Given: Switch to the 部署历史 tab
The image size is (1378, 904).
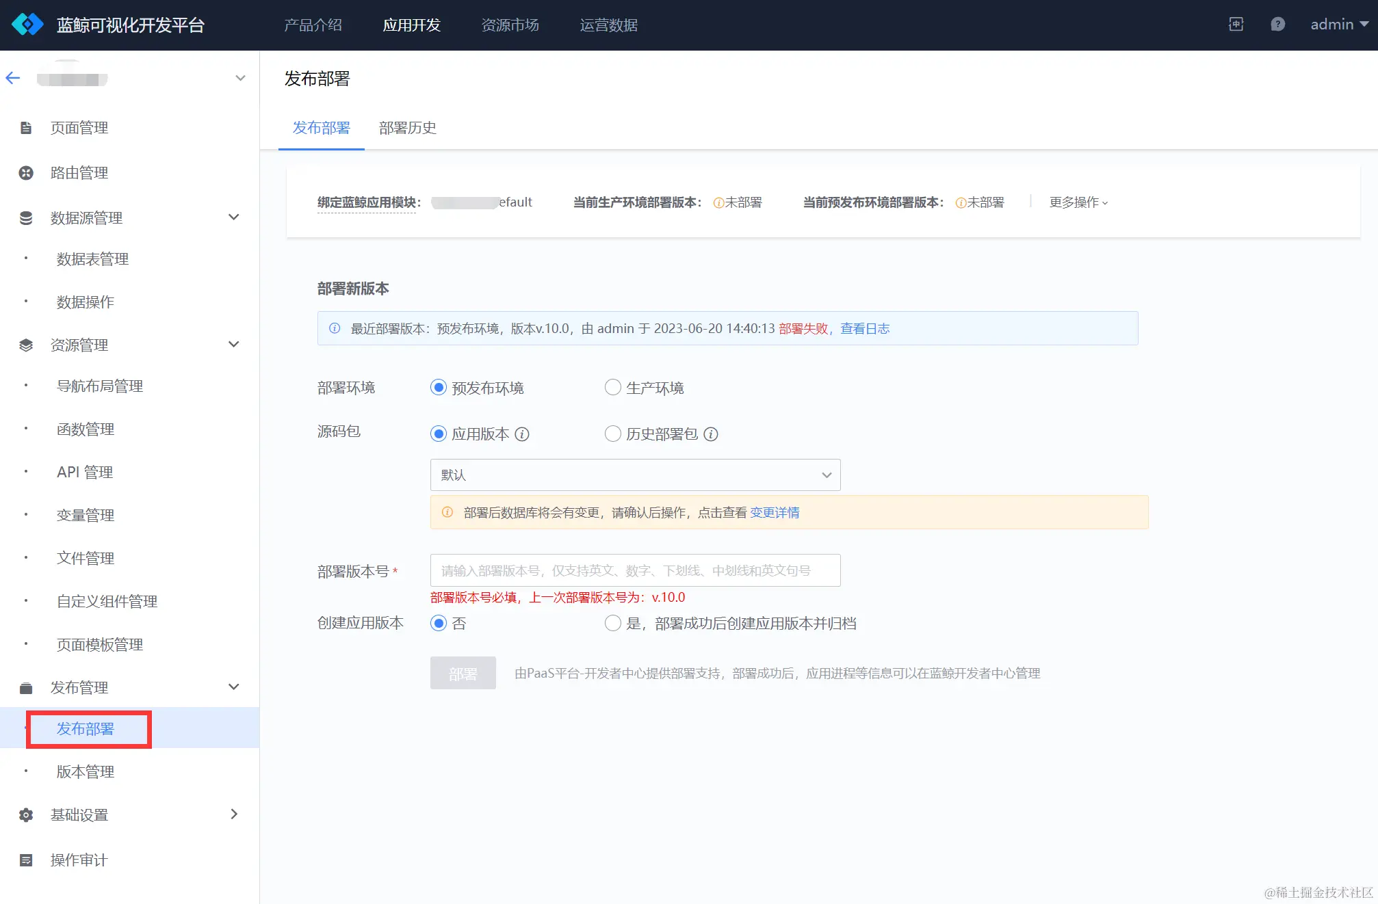Looking at the screenshot, I should 407,128.
